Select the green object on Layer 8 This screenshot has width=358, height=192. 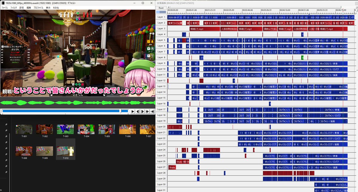(302, 57)
